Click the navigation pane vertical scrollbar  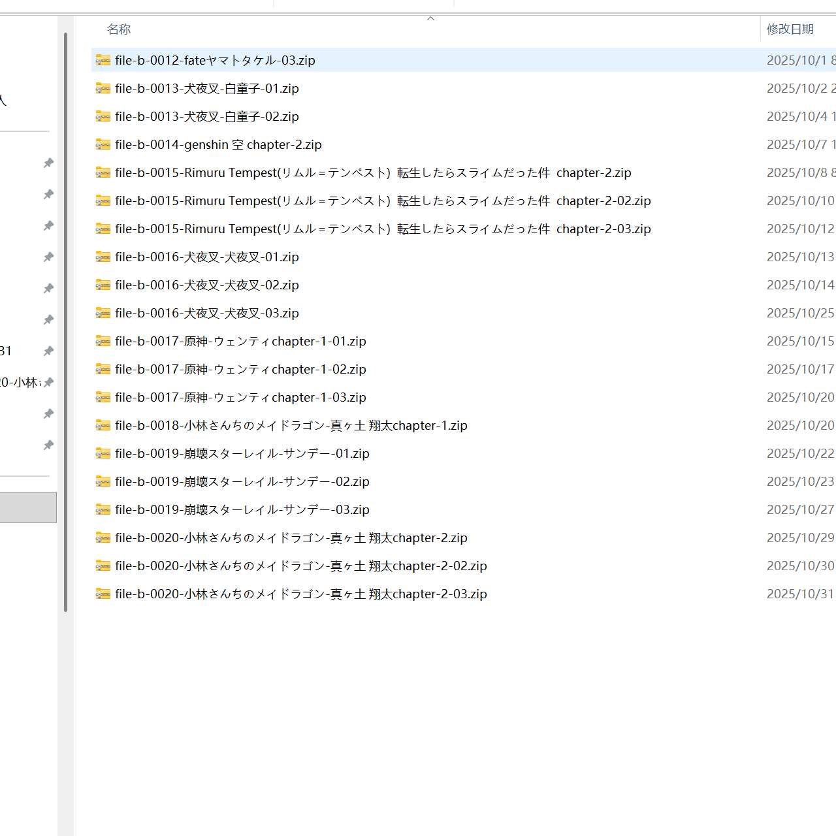click(x=66, y=322)
